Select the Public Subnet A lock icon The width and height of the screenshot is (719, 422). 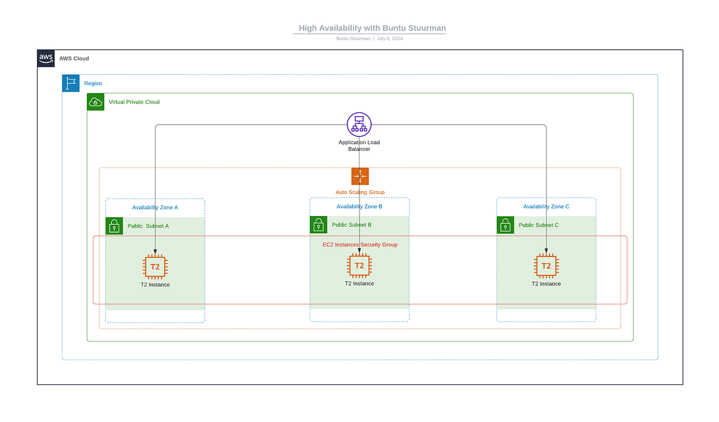[x=114, y=226]
